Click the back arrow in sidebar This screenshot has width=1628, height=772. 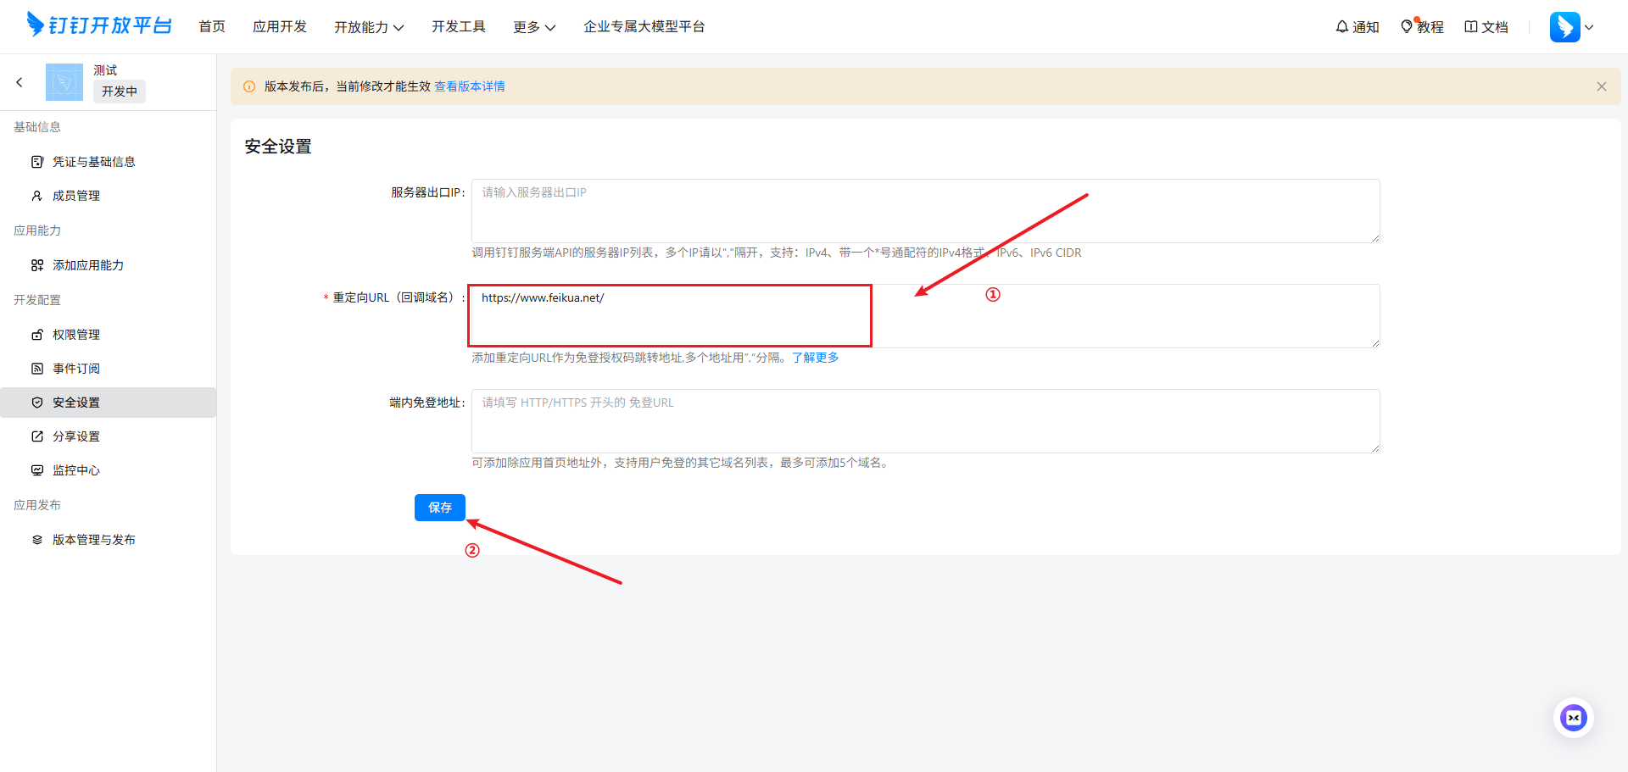click(x=20, y=82)
